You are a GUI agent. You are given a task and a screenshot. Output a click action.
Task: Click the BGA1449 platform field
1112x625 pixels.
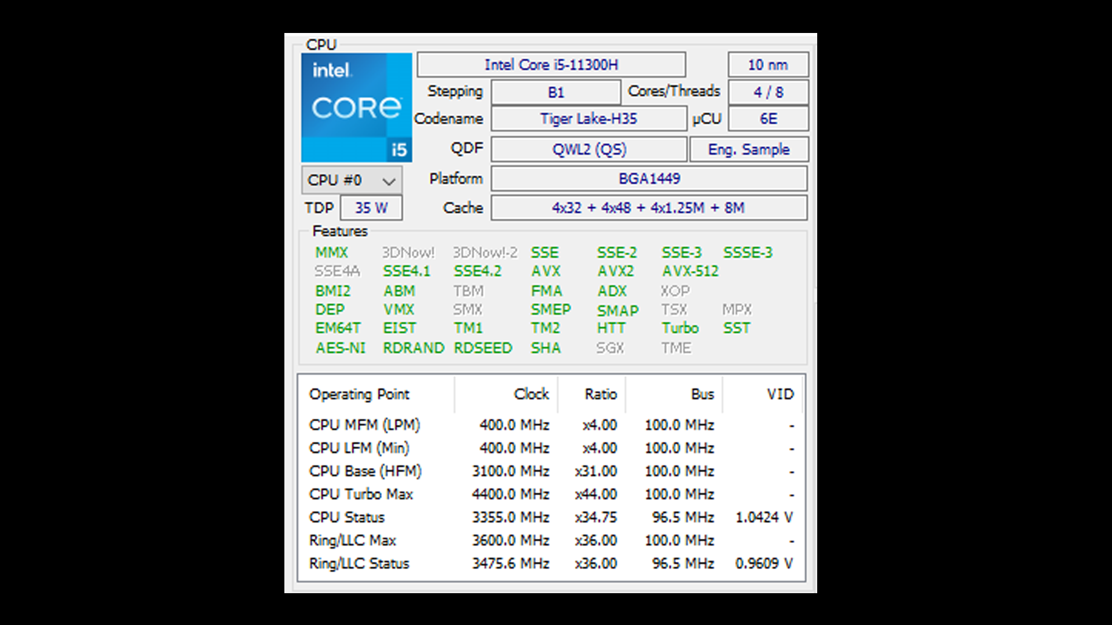point(649,179)
